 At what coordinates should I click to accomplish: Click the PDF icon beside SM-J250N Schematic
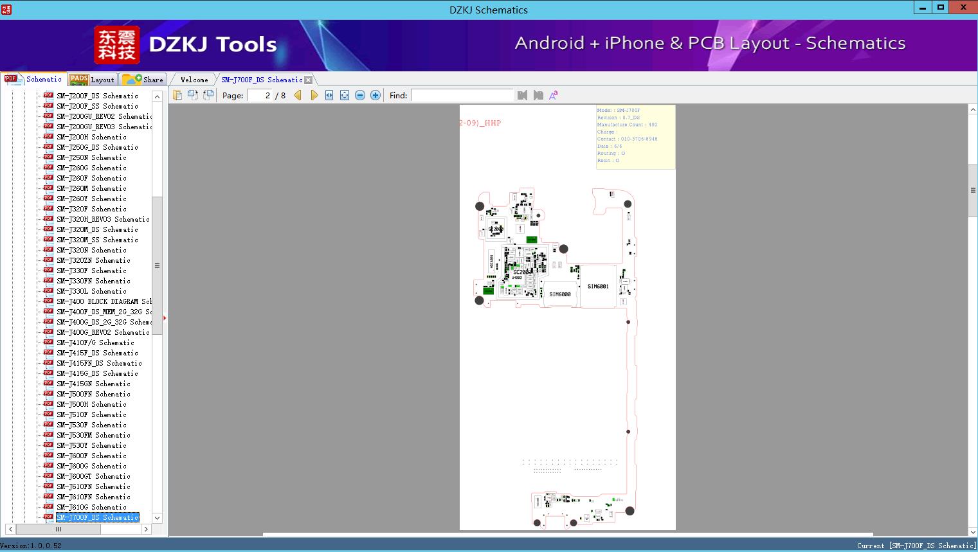tap(48, 157)
